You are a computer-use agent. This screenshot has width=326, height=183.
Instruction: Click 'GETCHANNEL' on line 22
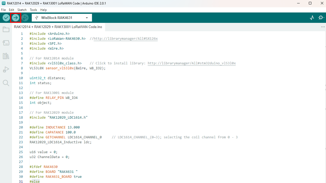(x=56, y=137)
